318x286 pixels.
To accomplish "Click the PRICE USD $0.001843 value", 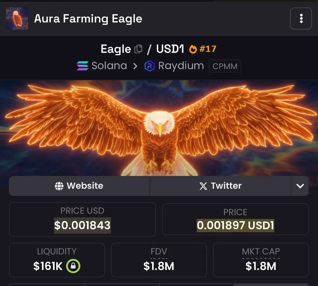I will 82,226.
